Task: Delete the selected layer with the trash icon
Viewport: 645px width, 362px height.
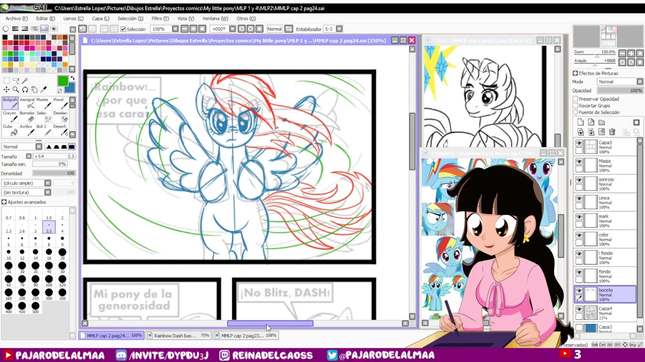Action: [x=612, y=132]
